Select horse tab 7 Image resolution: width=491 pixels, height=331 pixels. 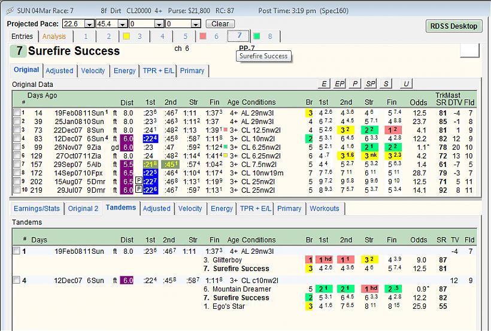239,36
